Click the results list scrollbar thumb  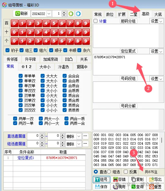(x=162, y=140)
